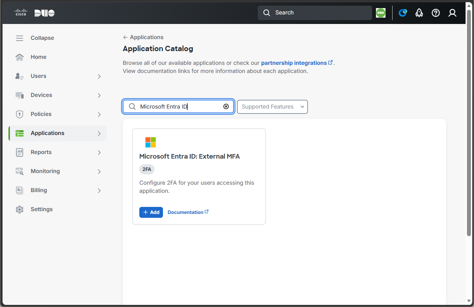Go back to Applications via breadcrumb link

click(x=143, y=37)
